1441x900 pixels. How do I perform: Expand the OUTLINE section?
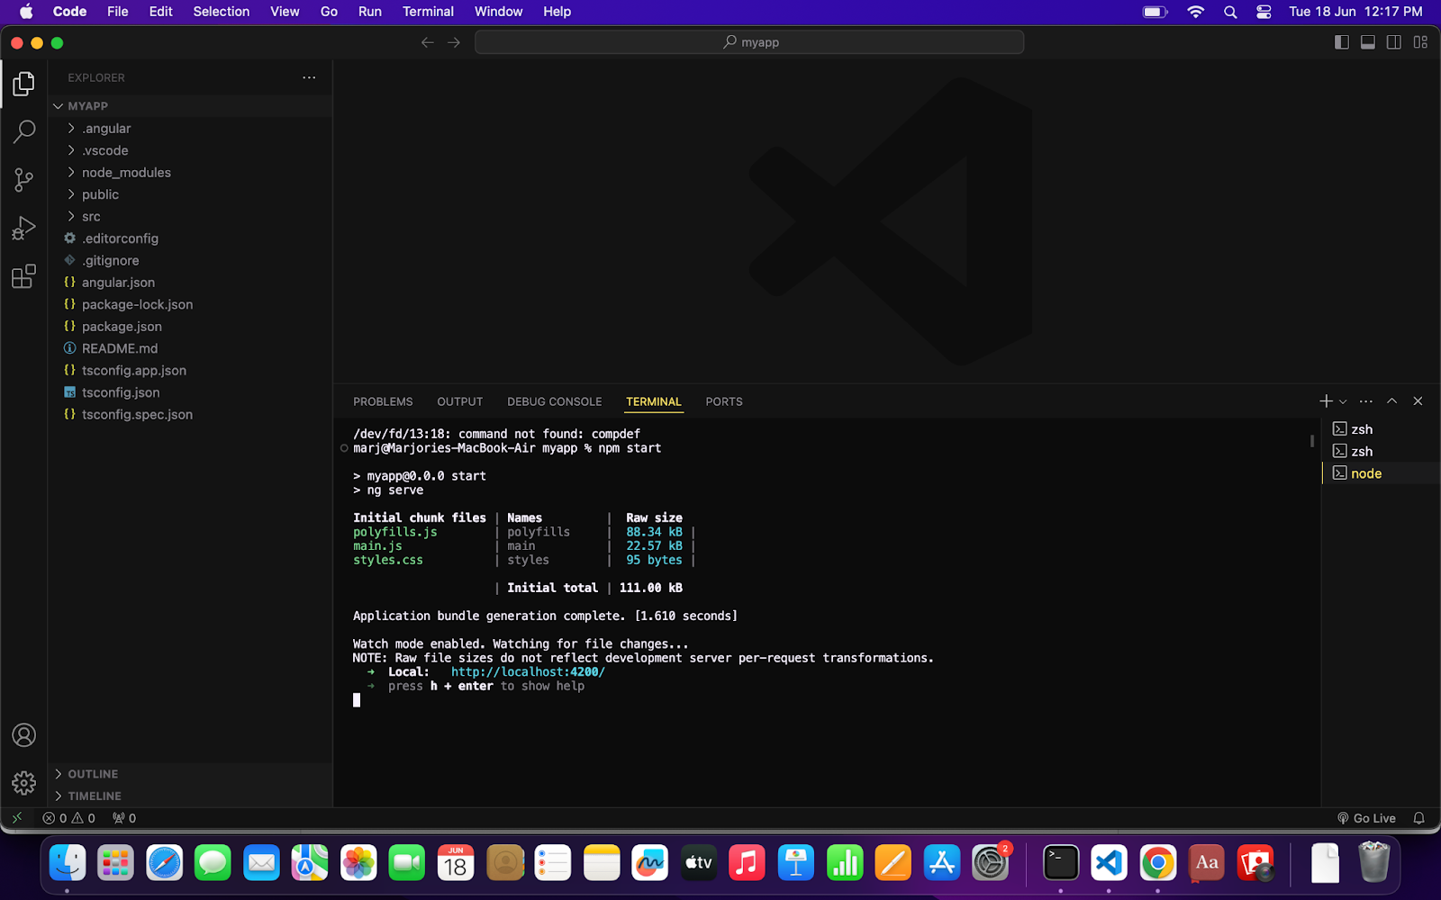pyautogui.click(x=93, y=774)
